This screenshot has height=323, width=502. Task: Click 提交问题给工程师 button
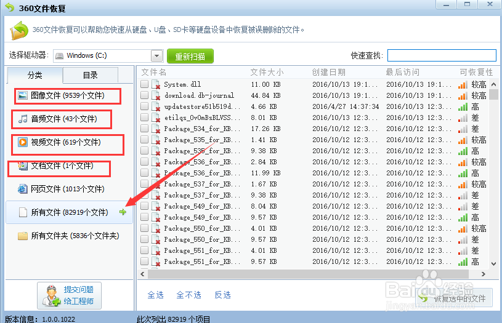(70, 295)
